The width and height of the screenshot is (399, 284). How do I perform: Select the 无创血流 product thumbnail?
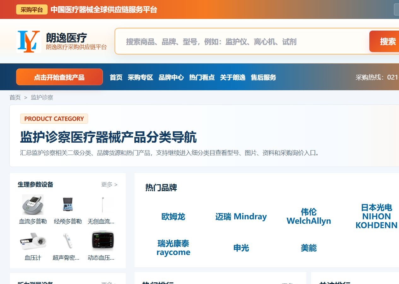tap(103, 205)
